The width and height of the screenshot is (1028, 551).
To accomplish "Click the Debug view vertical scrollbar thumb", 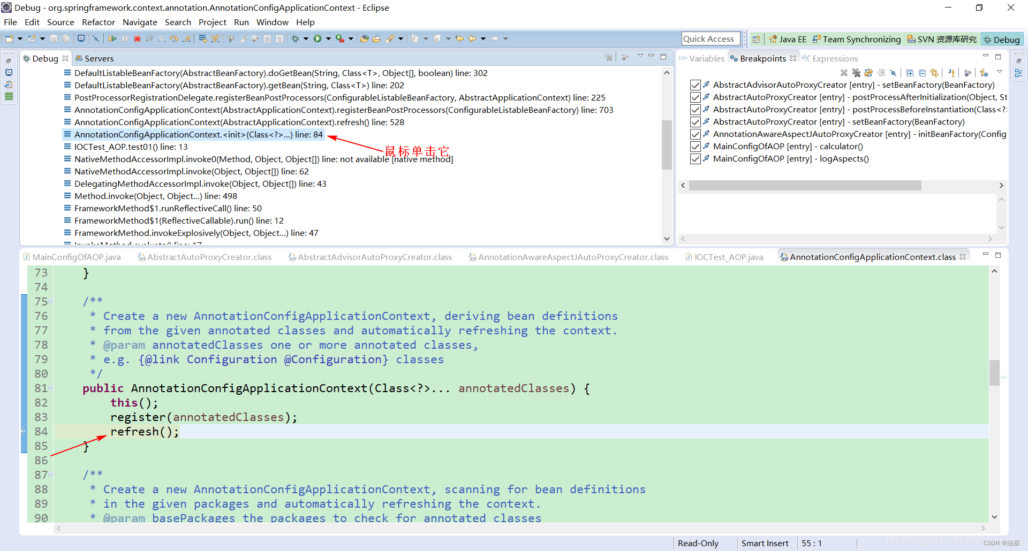I will 667,144.
